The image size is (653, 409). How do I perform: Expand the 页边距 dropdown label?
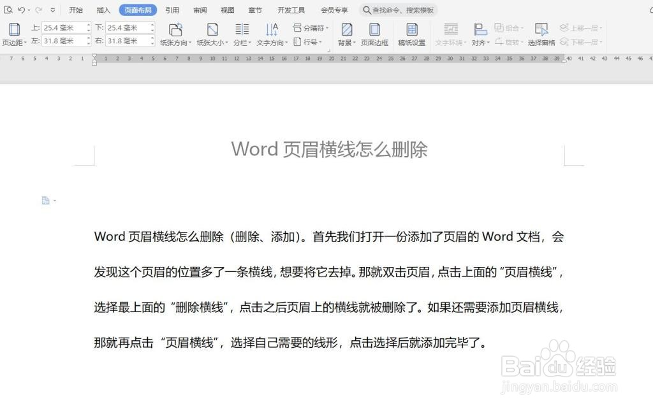click(14, 43)
